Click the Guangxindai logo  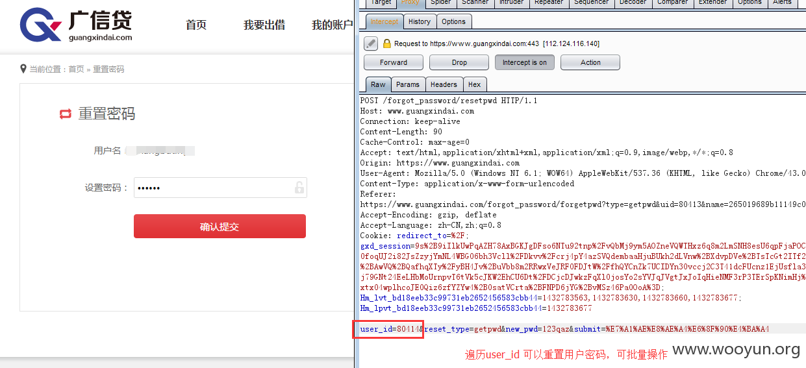tap(76, 25)
